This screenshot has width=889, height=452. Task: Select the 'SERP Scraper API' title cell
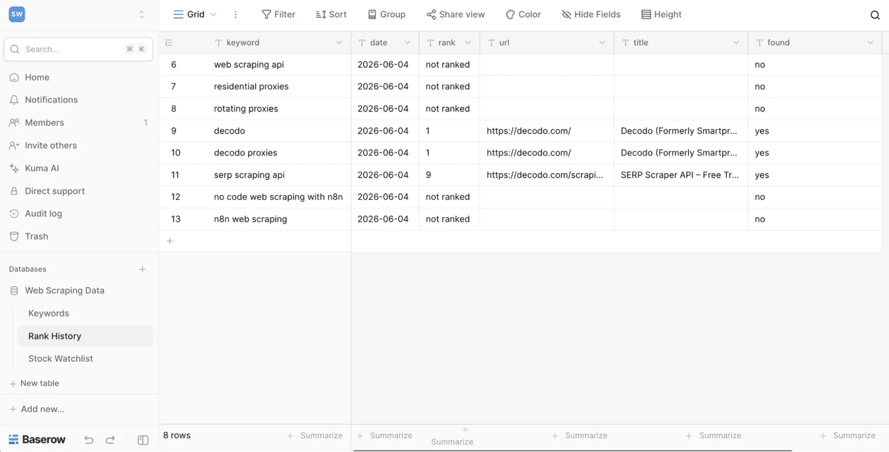tap(681, 175)
